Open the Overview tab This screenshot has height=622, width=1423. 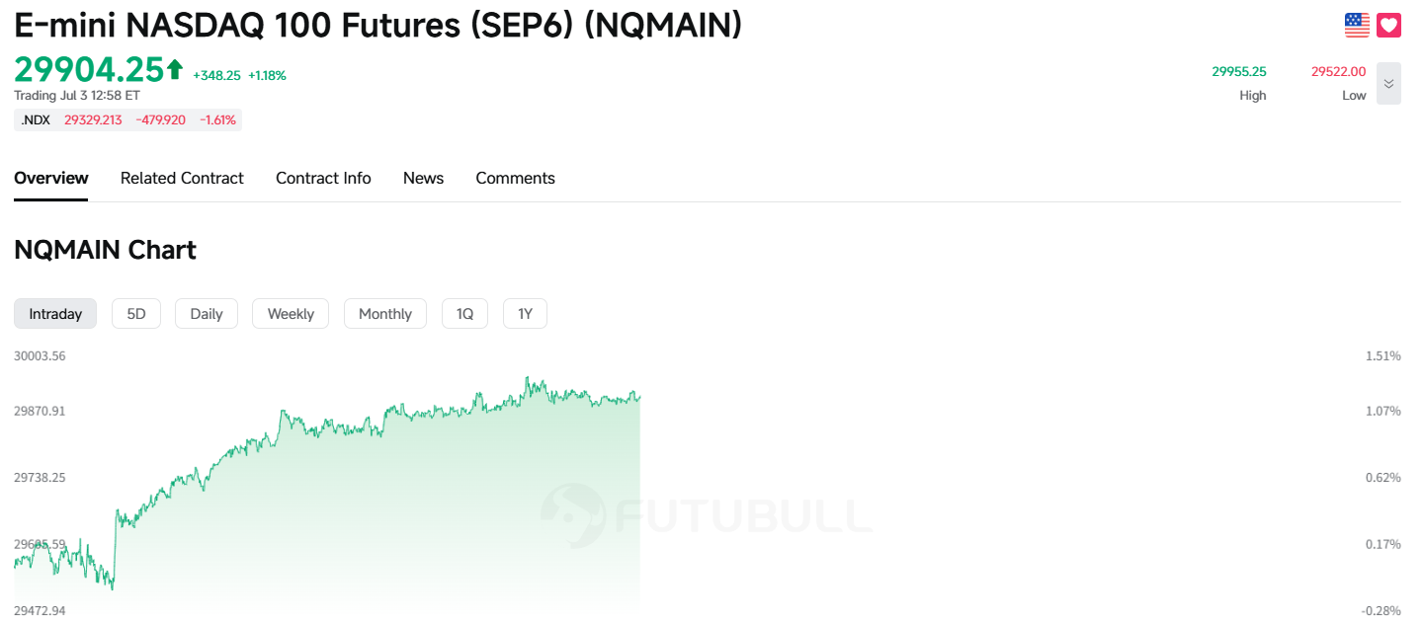pyautogui.click(x=51, y=178)
